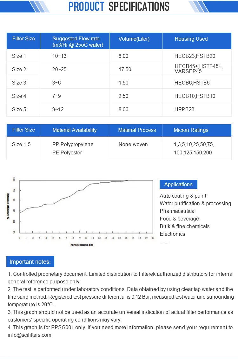Select the Size 1 table row
Viewport: 238px width, 359px height.
[119, 56]
